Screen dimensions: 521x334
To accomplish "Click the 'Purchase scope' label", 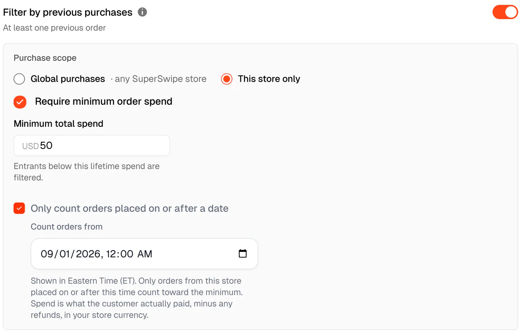I will pyautogui.click(x=45, y=58).
